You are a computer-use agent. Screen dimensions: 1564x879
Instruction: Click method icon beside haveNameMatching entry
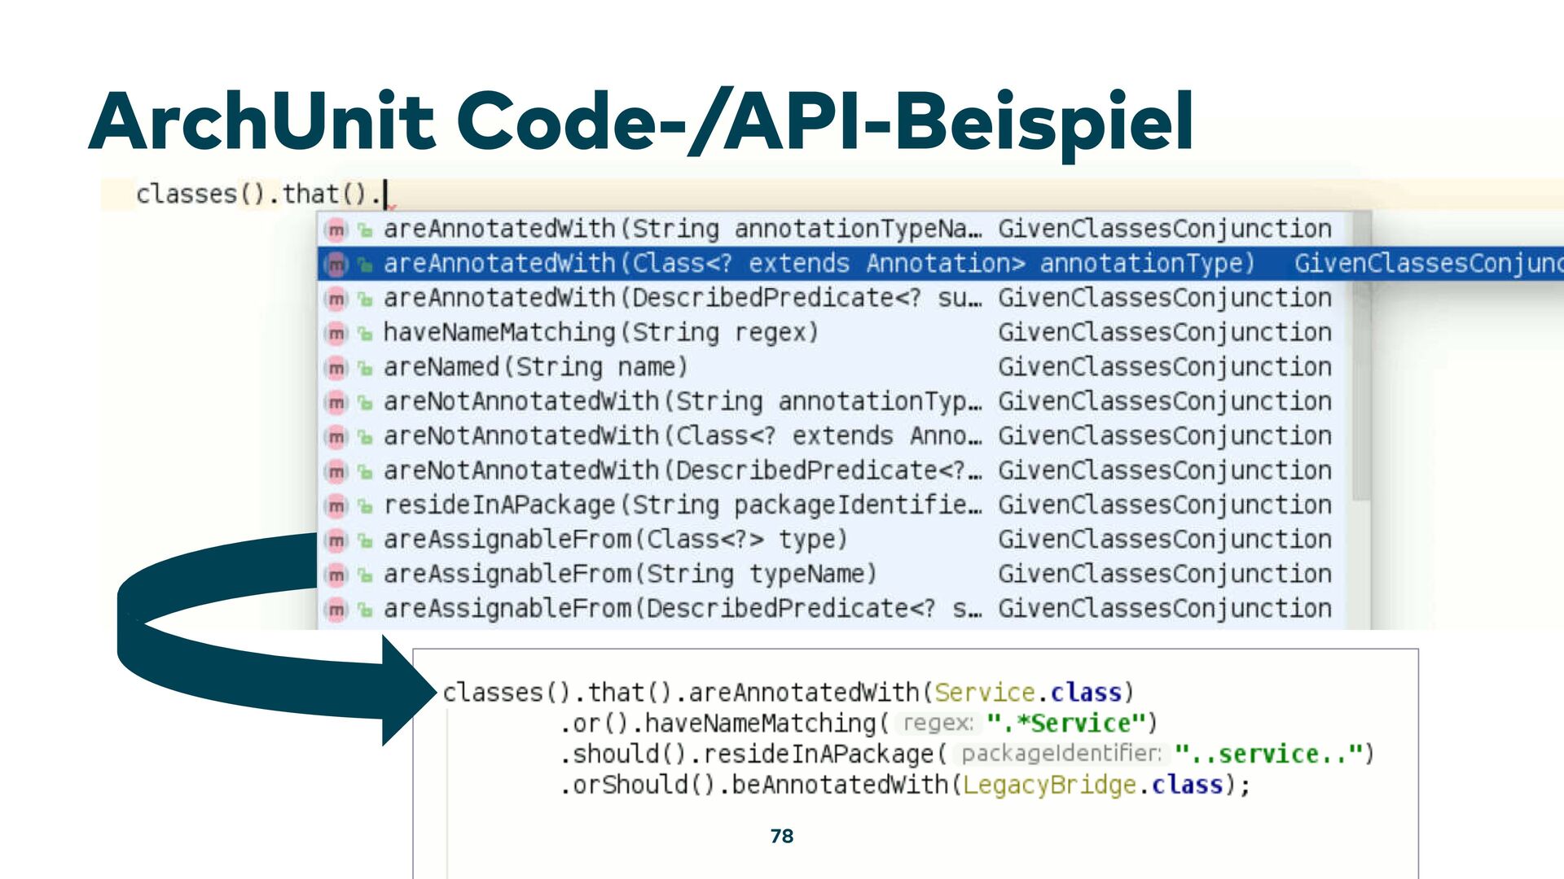point(336,333)
